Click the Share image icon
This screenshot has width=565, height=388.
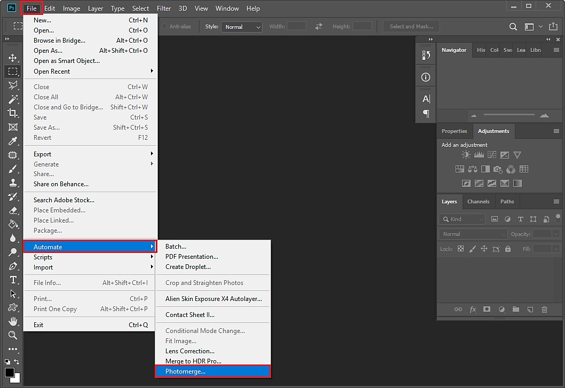[x=553, y=26]
